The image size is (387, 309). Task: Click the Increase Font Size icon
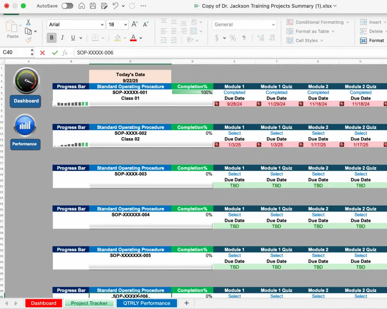point(135,25)
